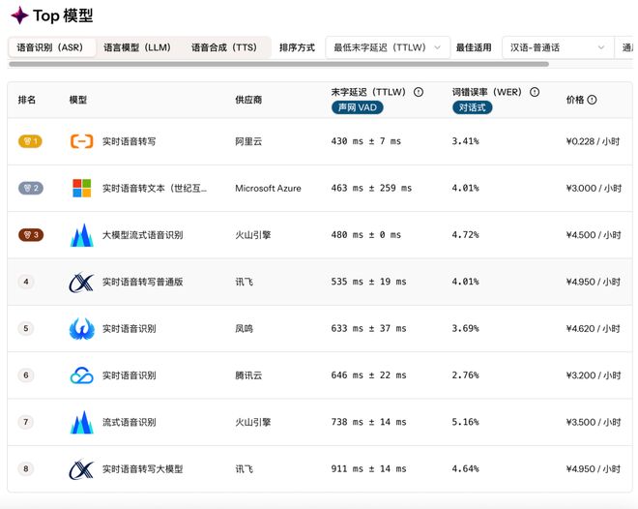Click the iFlytek logo in rank 8 row
638x509 pixels.
coord(81,469)
